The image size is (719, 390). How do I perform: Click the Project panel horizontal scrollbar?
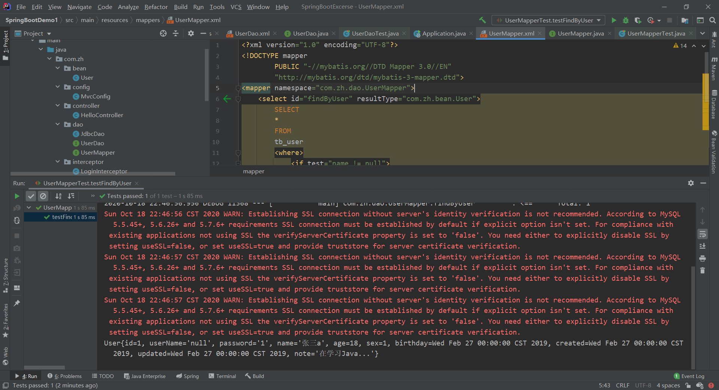[93, 174]
